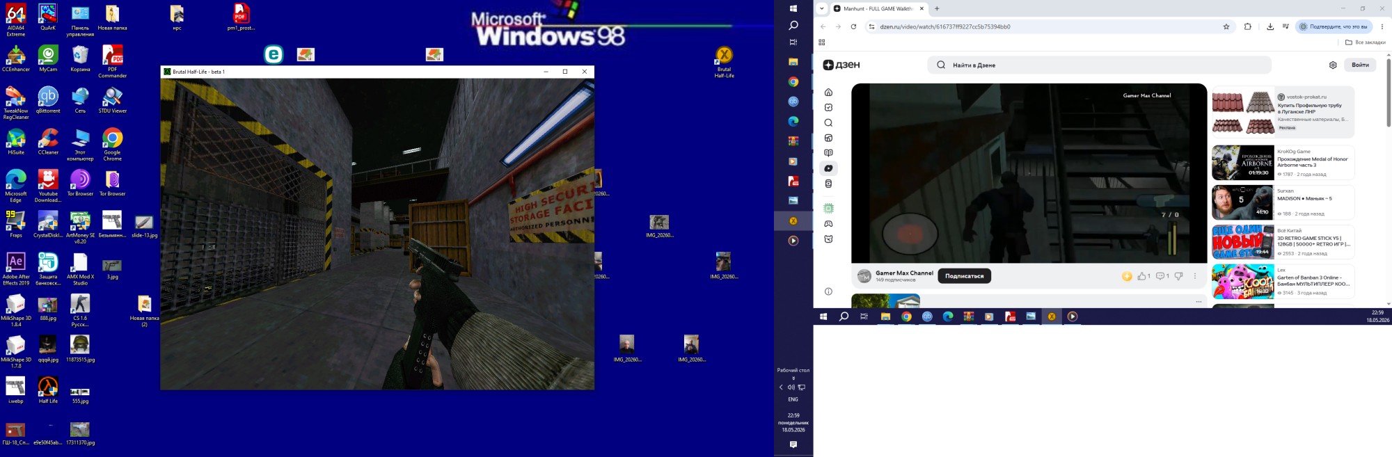
Task: Show hidden tray icons chevron
Action: click(x=781, y=387)
